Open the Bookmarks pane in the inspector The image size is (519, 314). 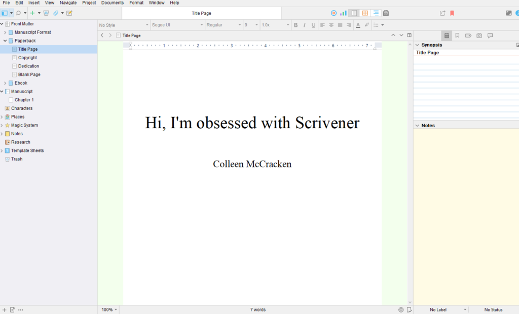click(x=457, y=35)
